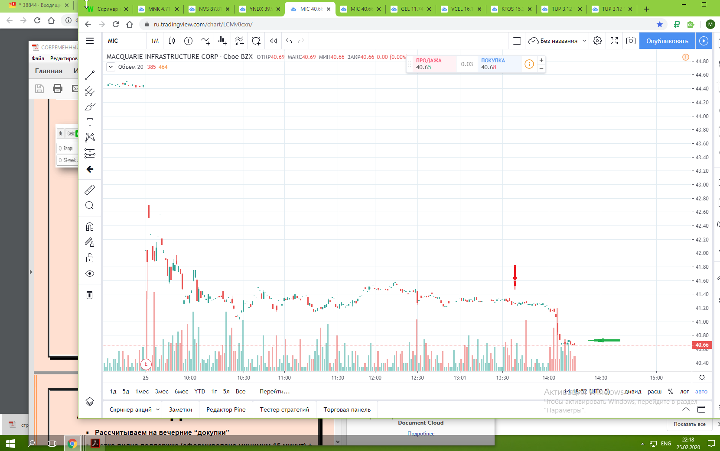This screenshot has height=451, width=720.
Task: Open the "Торговая панель" tab
Action: click(347, 409)
